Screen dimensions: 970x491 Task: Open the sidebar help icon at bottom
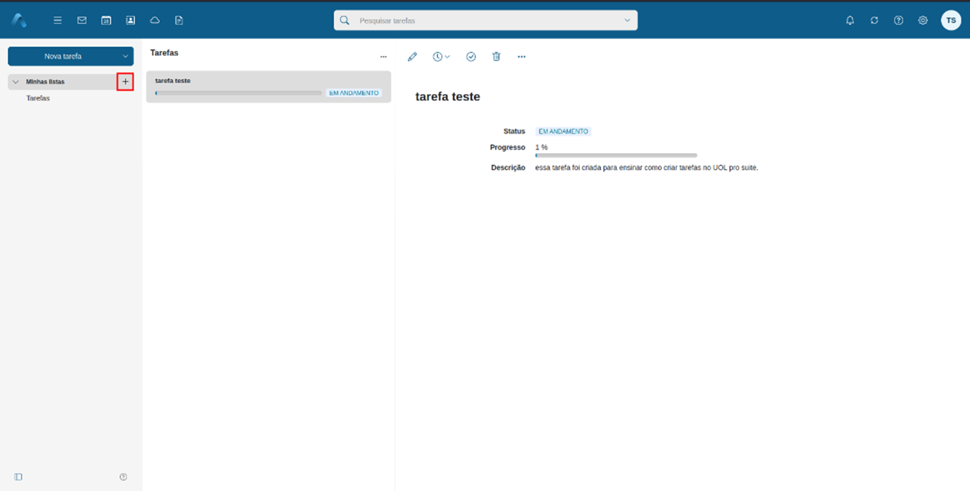click(x=123, y=477)
